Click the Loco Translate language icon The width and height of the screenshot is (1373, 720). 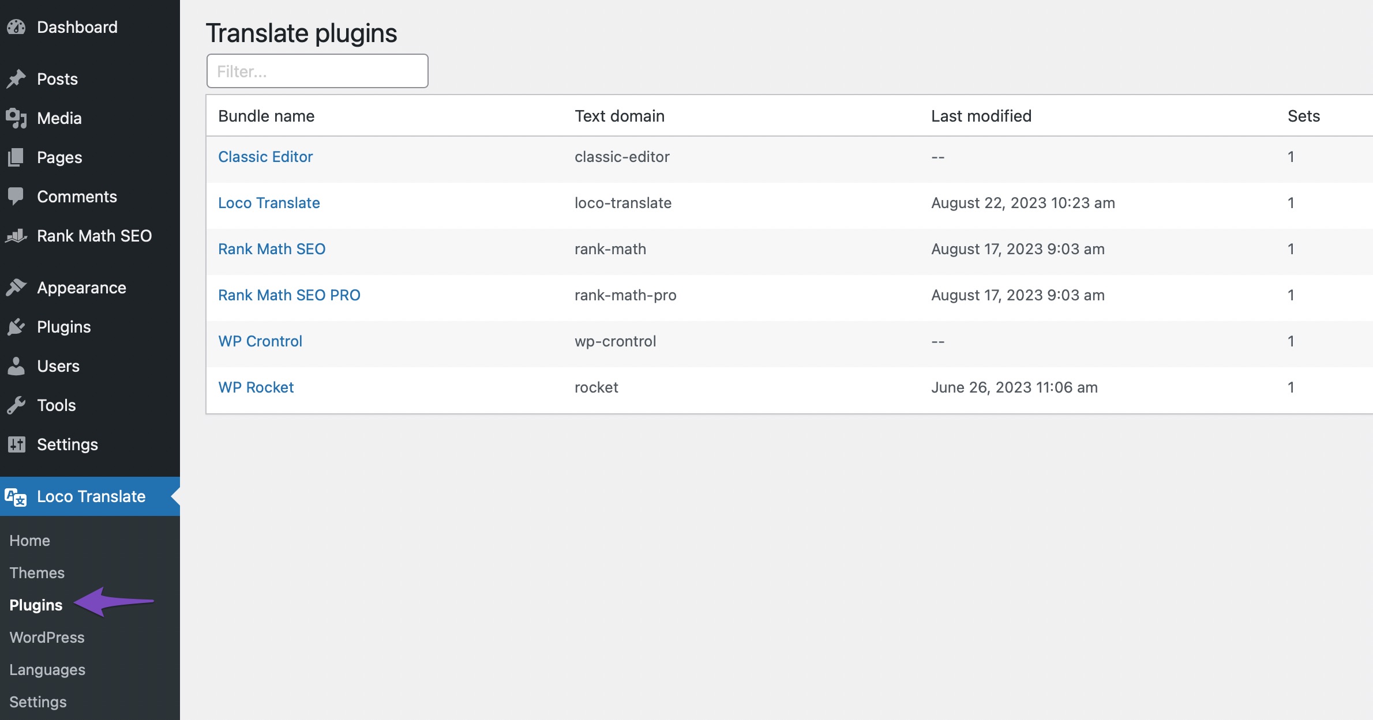(x=16, y=496)
